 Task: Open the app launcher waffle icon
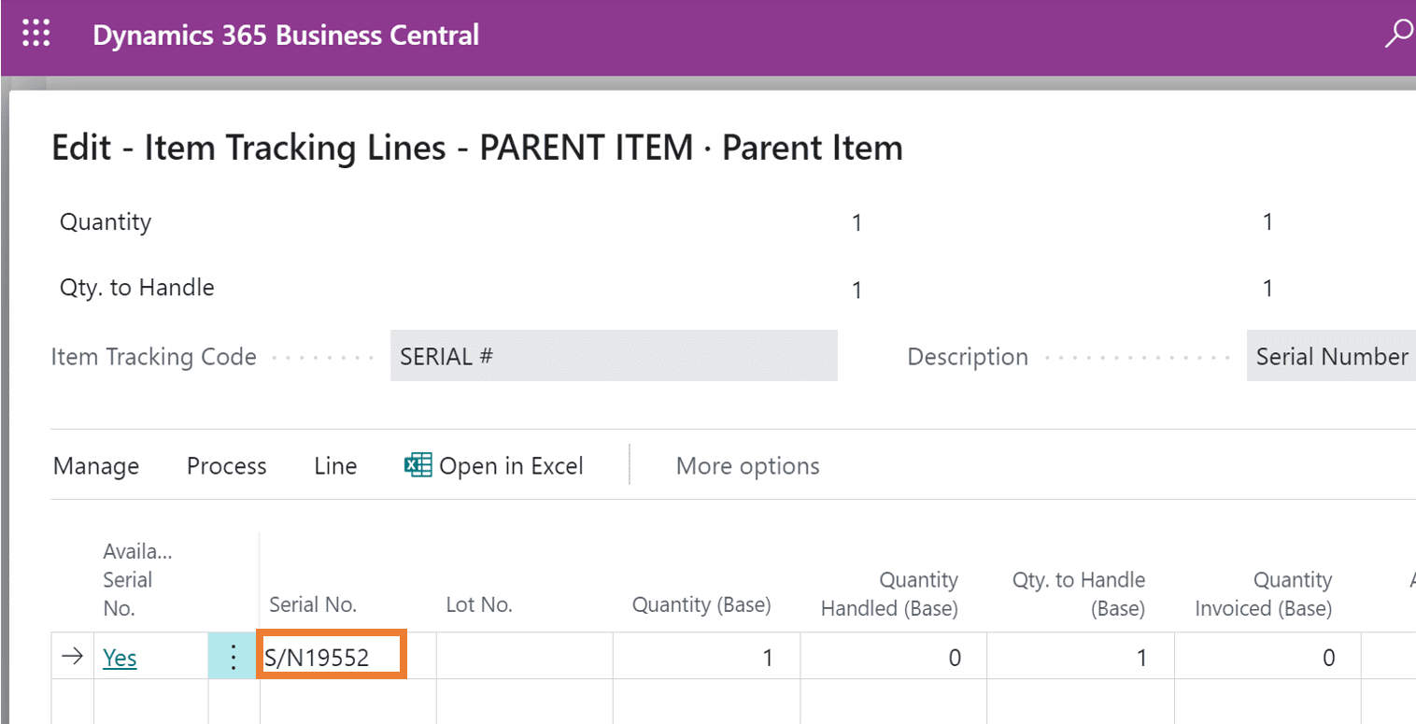point(35,35)
